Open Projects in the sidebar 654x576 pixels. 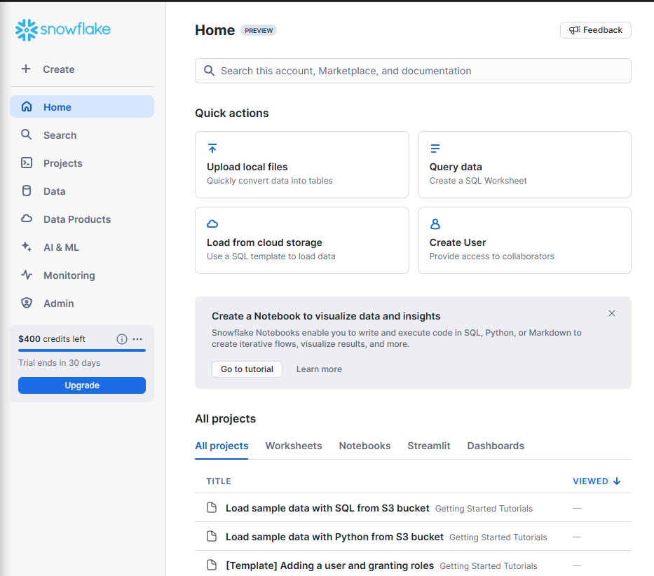(82, 163)
